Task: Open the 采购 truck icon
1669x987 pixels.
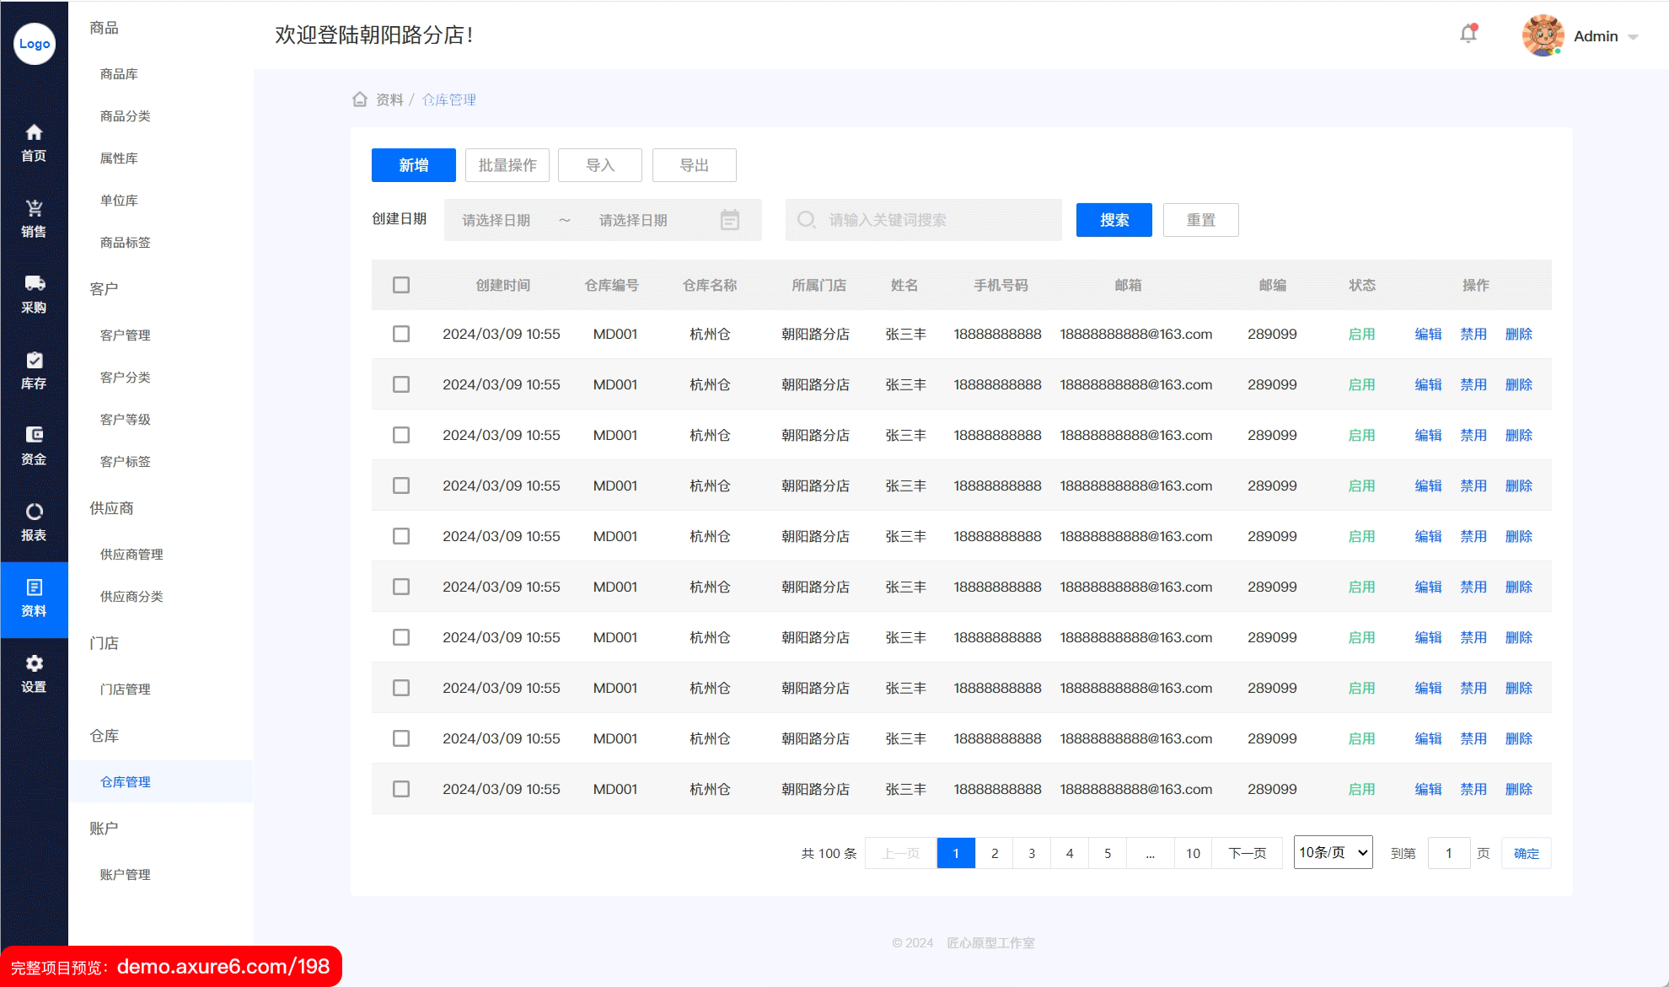Action: point(34,284)
